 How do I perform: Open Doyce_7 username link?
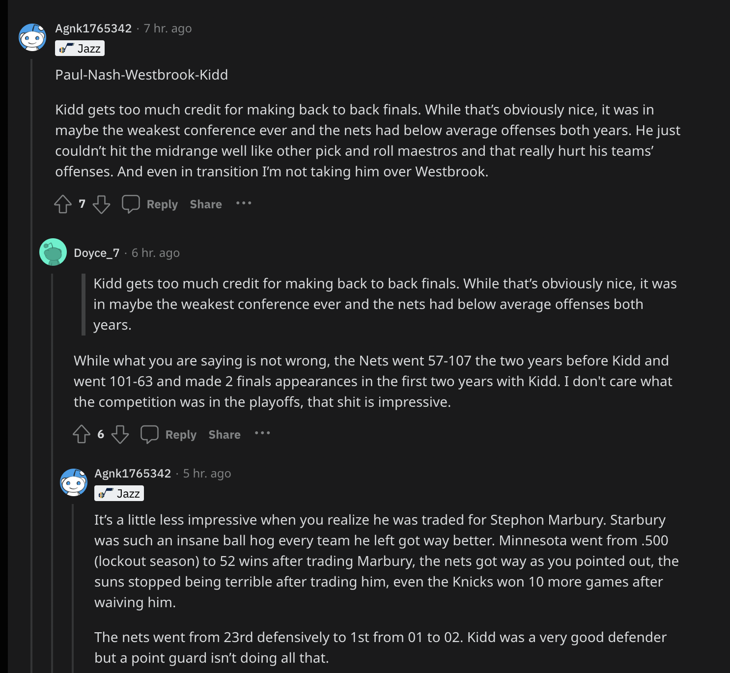click(96, 253)
